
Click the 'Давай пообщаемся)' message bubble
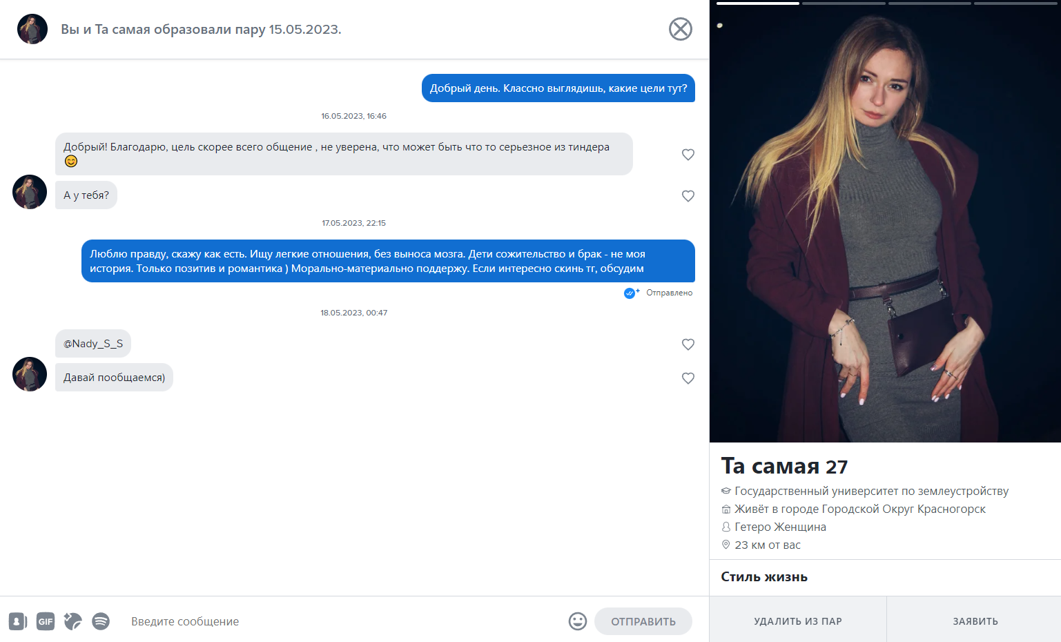pyautogui.click(x=114, y=378)
